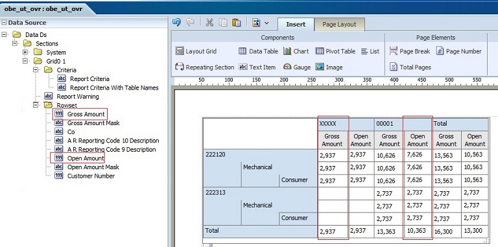Screen dimensions: 498x247
Task: Select the Grid0 1 folder
Action: pos(50,61)
